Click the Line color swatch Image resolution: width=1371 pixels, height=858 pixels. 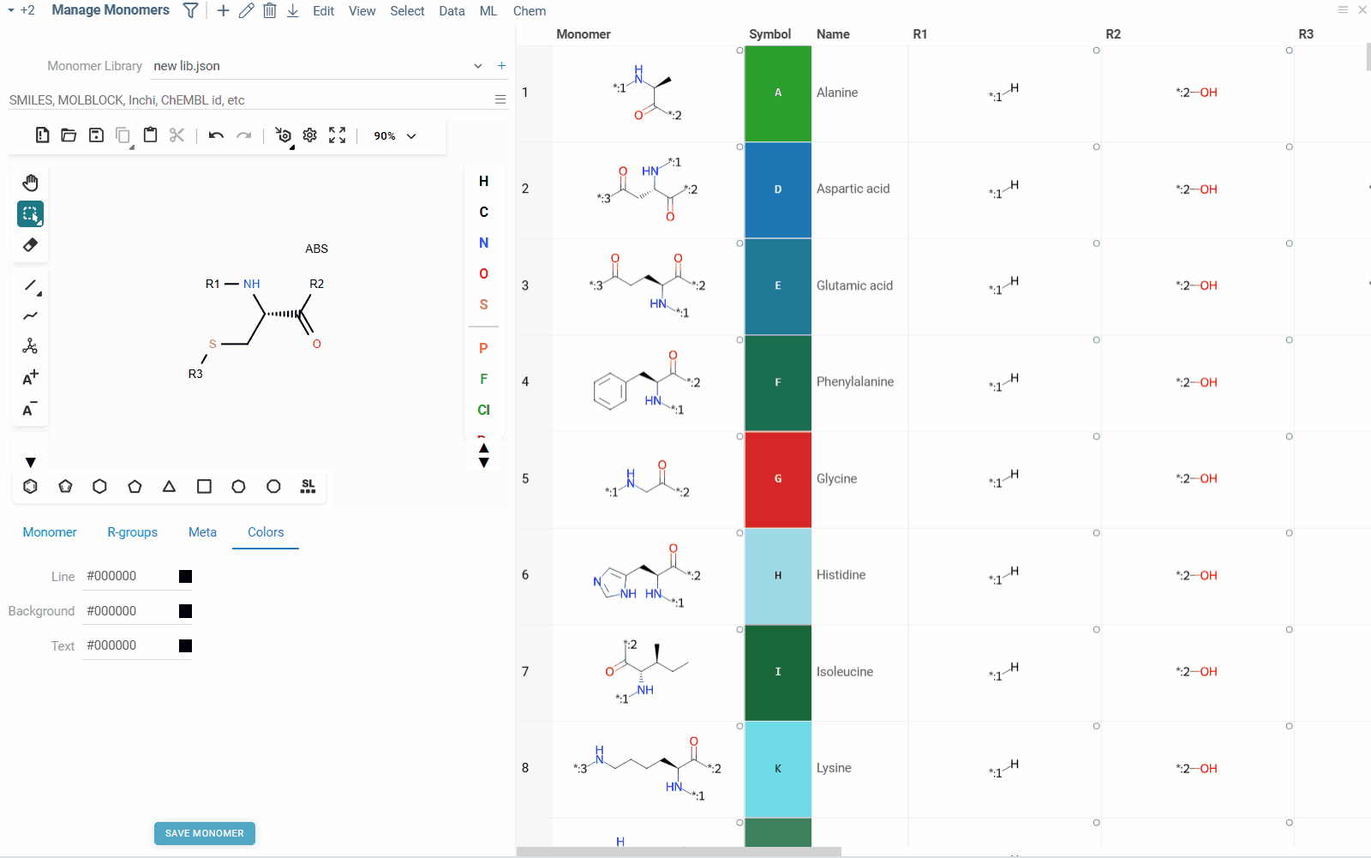(184, 576)
